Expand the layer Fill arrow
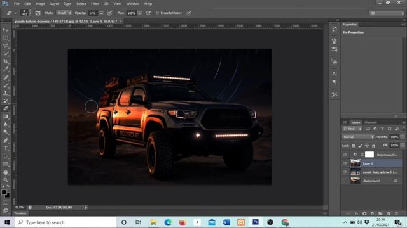This screenshot has height=228, width=407. (403, 146)
